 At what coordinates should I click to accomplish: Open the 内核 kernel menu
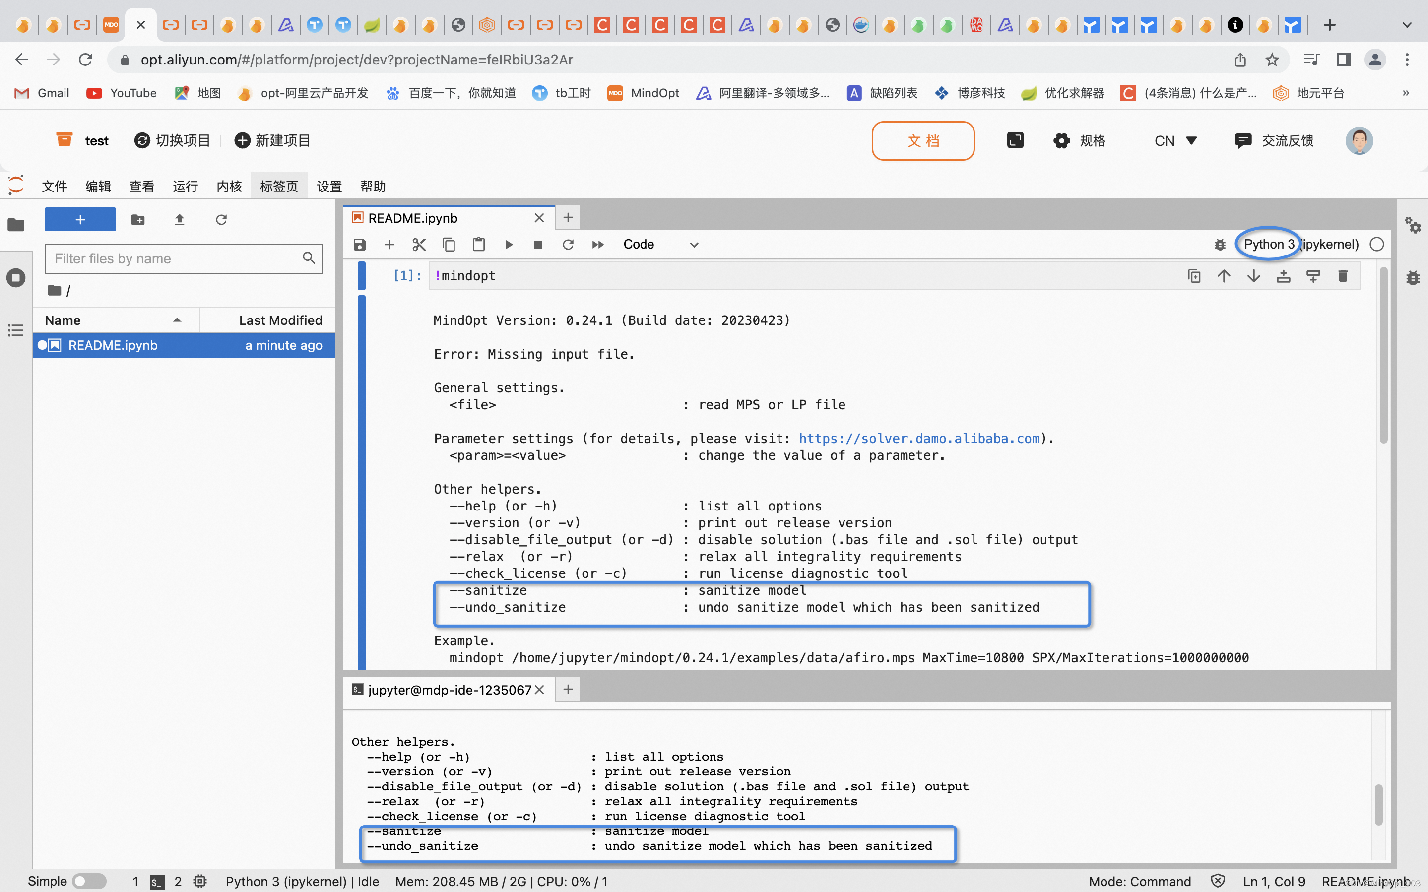229,187
